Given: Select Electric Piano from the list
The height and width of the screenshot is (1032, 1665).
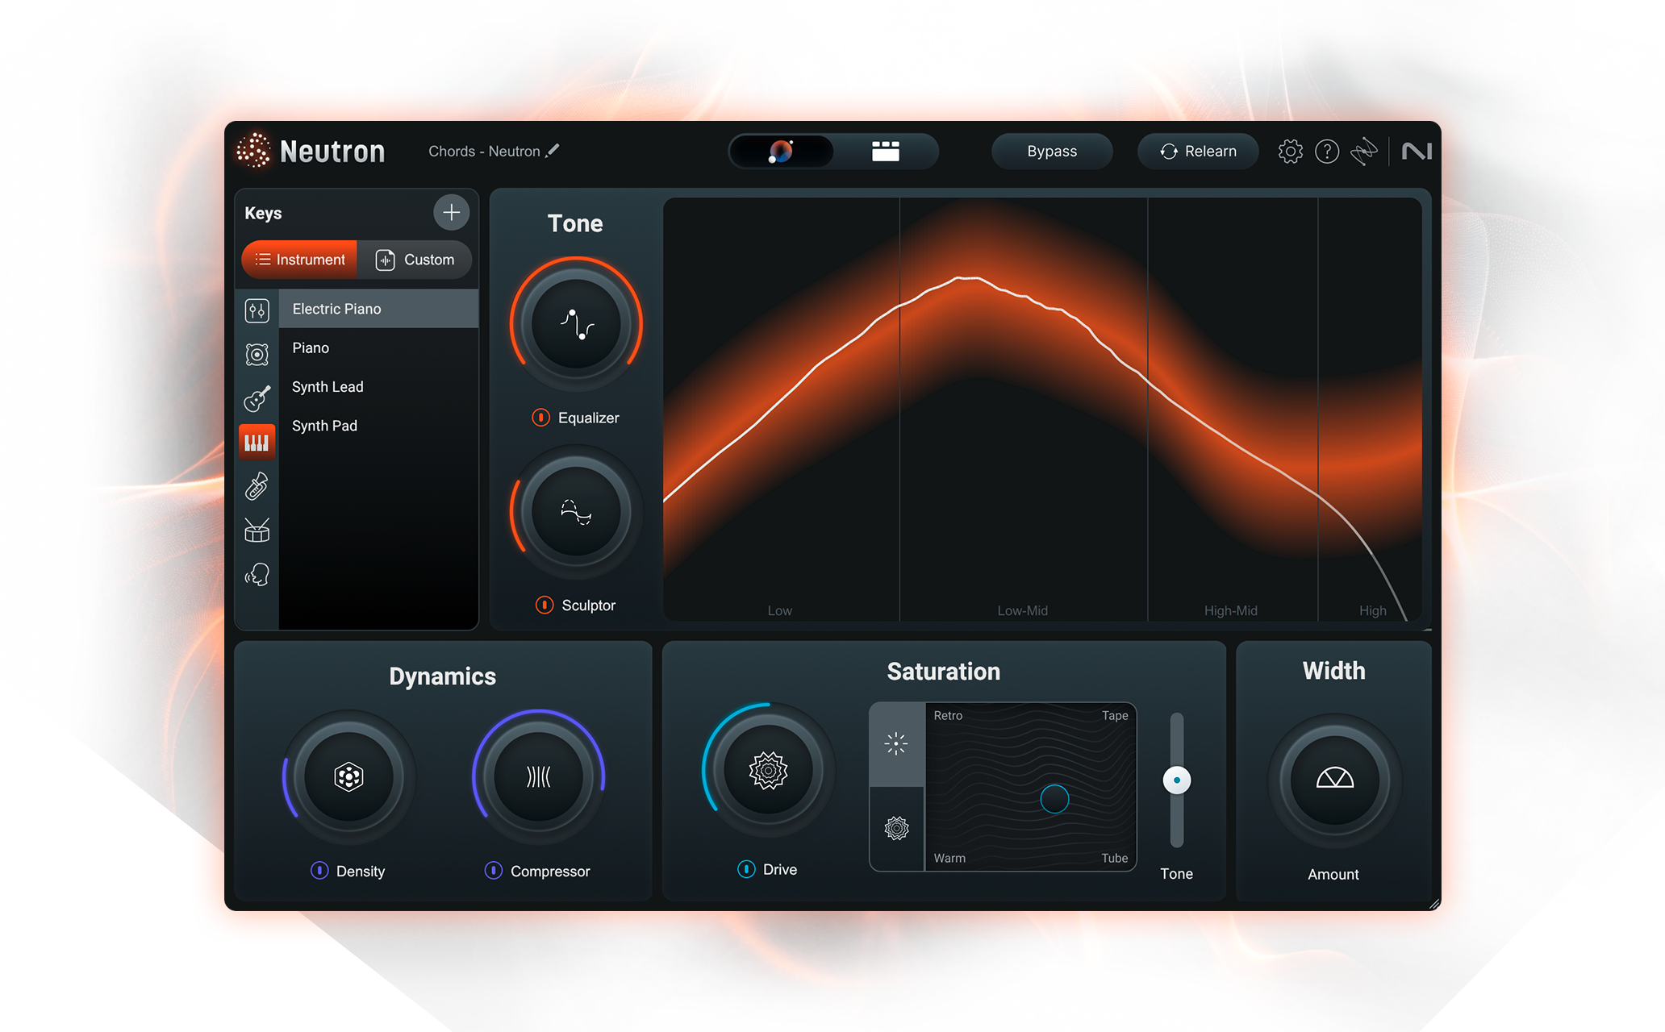Looking at the screenshot, I should tap(378, 309).
